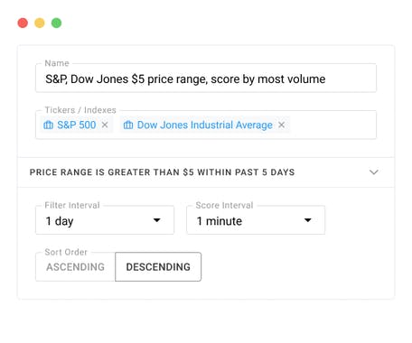Select the S&P 500 chip label

[77, 125]
